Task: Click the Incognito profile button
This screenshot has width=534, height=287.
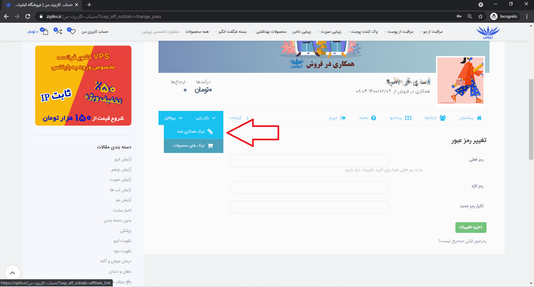Action: click(504, 16)
